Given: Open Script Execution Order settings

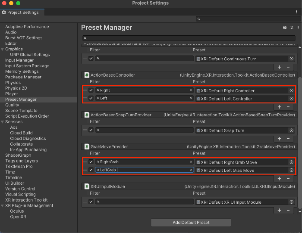Looking at the screenshot, I should coord(27,116).
